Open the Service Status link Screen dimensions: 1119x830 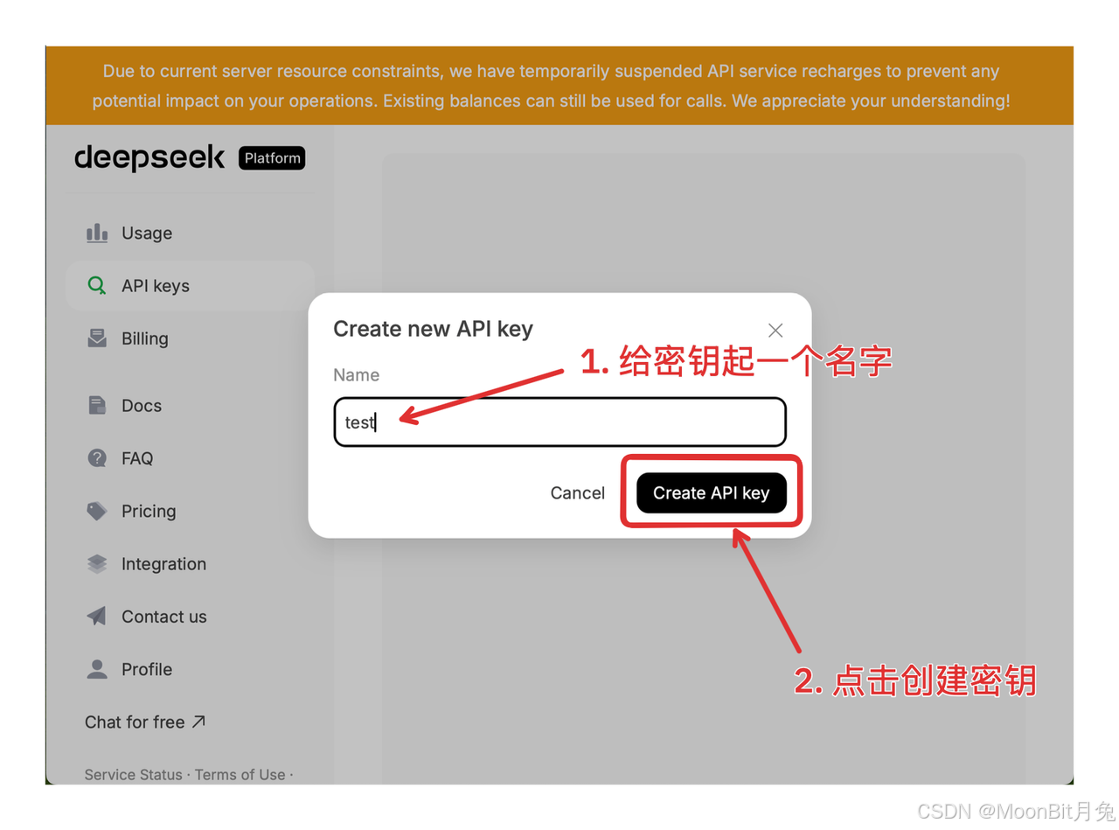[133, 774]
